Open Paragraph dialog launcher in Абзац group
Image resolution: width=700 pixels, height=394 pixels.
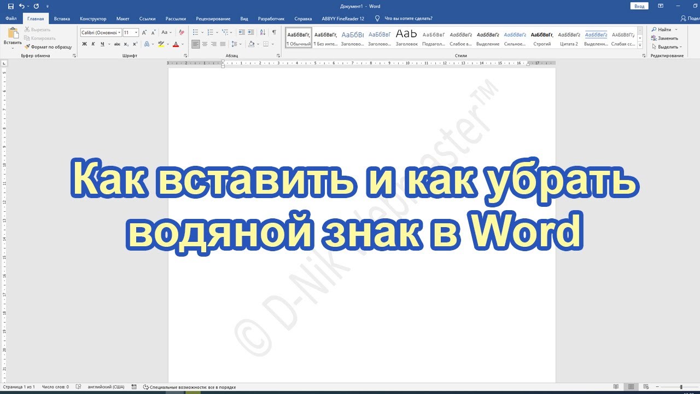[279, 56]
